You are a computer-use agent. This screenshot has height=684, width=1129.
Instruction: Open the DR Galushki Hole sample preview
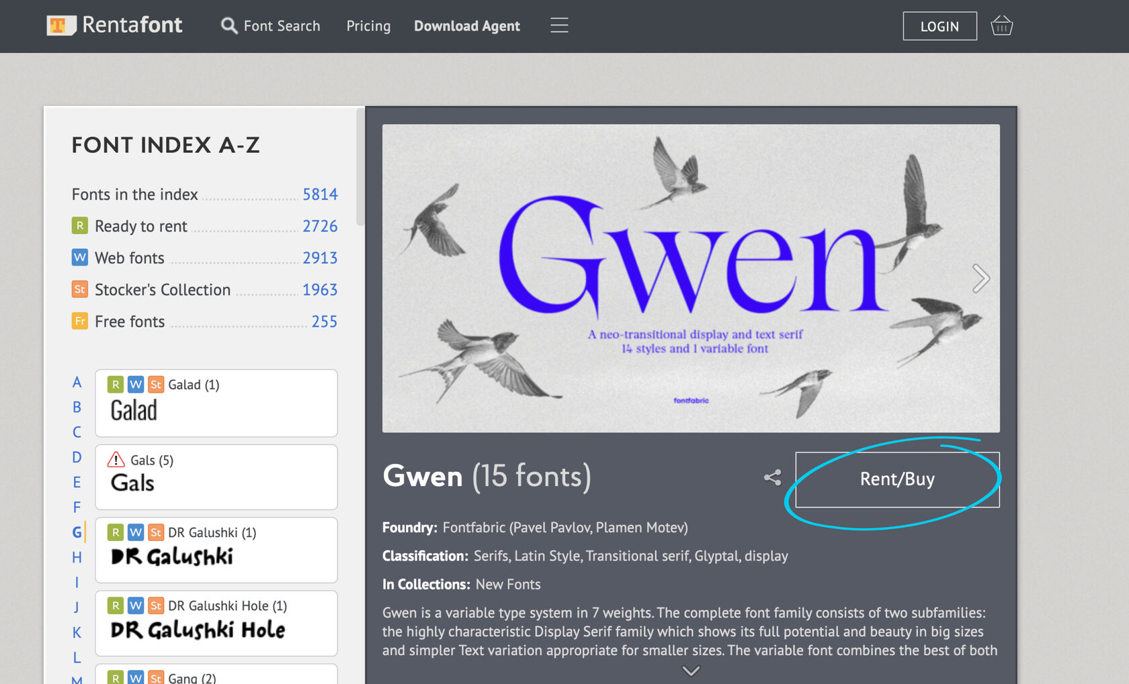coord(198,630)
